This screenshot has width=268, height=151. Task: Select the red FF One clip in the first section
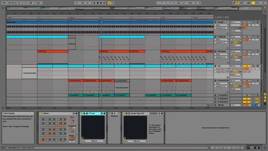(x=53, y=51)
